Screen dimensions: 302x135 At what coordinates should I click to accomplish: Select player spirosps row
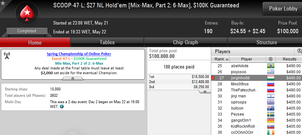(x=256, y=102)
